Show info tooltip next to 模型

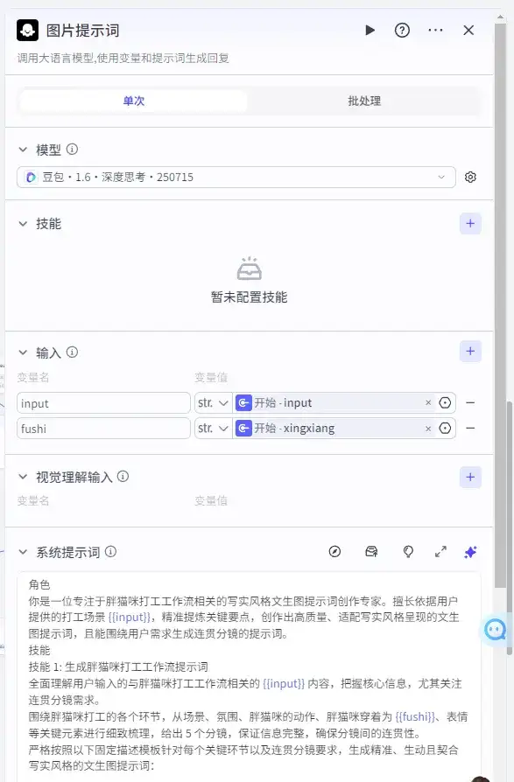click(x=73, y=149)
